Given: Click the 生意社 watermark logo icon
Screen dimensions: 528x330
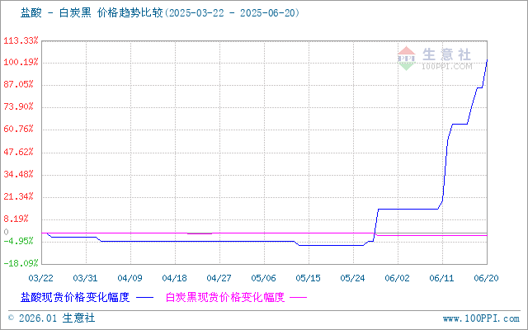Looking at the screenshot, I should tap(407, 57).
